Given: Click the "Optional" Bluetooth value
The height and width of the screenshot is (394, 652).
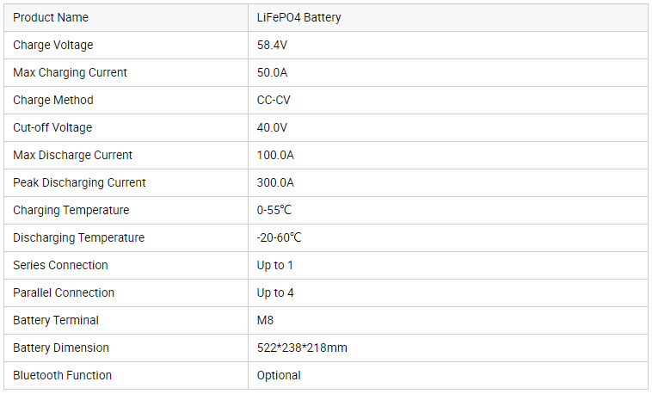Looking at the screenshot, I should [x=279, y=376].
